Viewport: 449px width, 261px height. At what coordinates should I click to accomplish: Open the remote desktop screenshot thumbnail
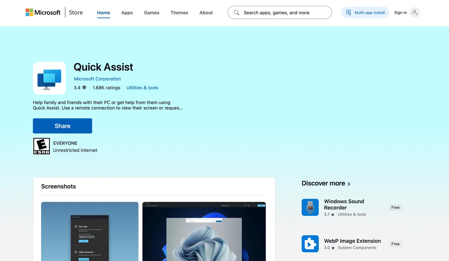coord(204,231)
